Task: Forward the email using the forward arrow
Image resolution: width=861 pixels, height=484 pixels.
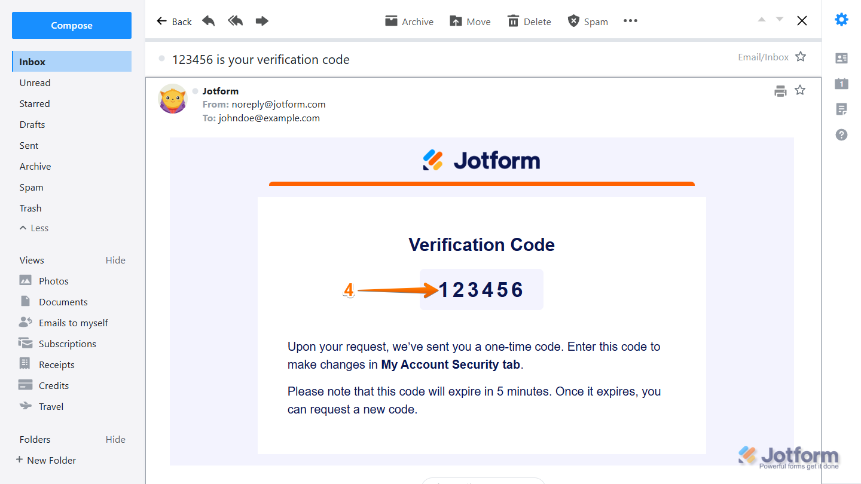Action: point(261,20)
